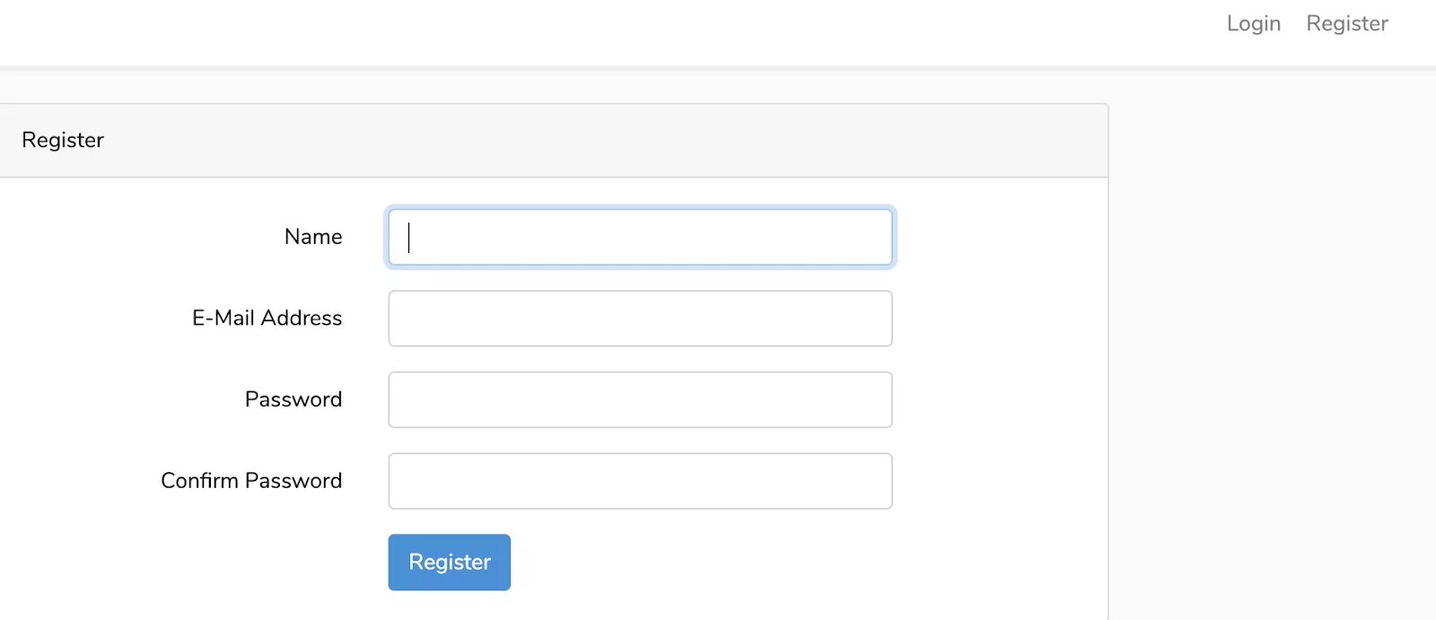Image resolution: width=1436 pixels, height=620 pixels.
Task: Focus the Confirm Password input box
Action: [x=640, y=481]
